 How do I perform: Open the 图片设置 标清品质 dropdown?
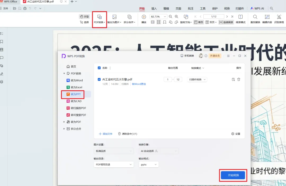(114, 151)
